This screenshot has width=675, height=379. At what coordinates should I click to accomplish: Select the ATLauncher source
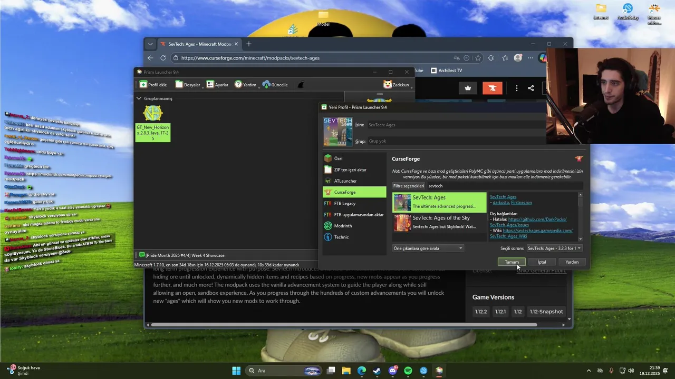click(x=354, y=181)
